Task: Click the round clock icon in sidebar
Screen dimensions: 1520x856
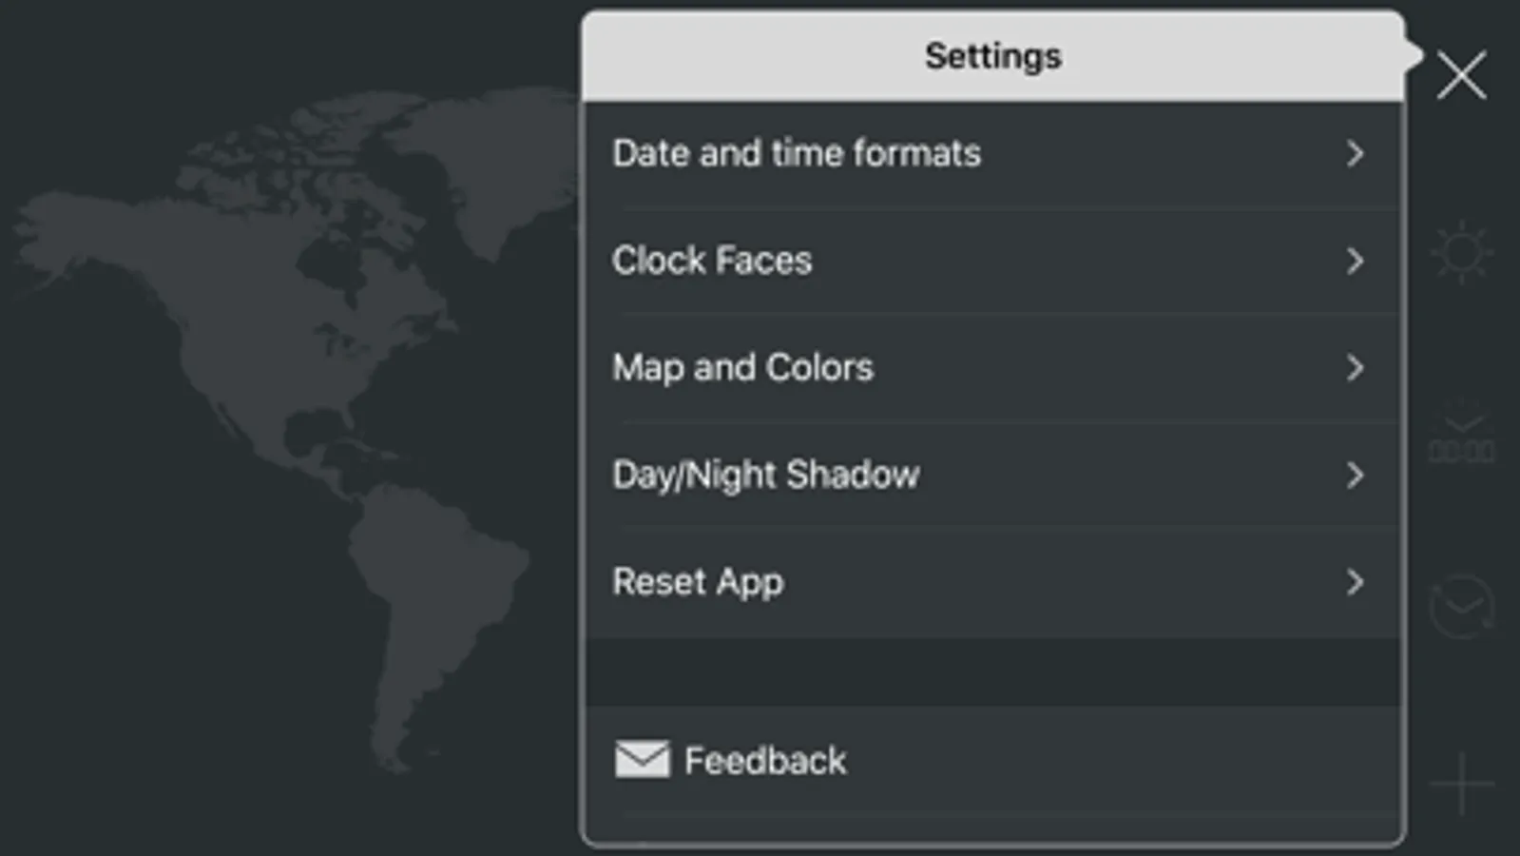Action: tap(1461, 607)
